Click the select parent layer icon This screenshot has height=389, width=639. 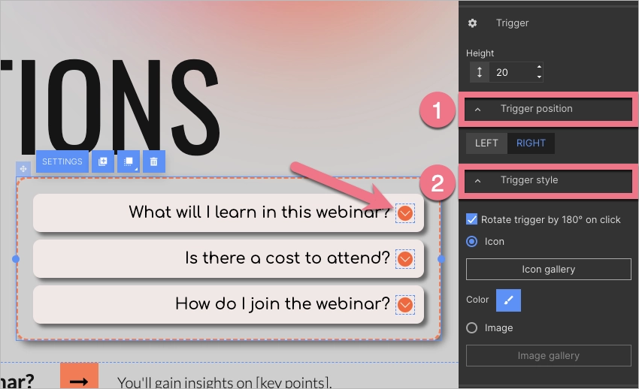tap(129, 161)
